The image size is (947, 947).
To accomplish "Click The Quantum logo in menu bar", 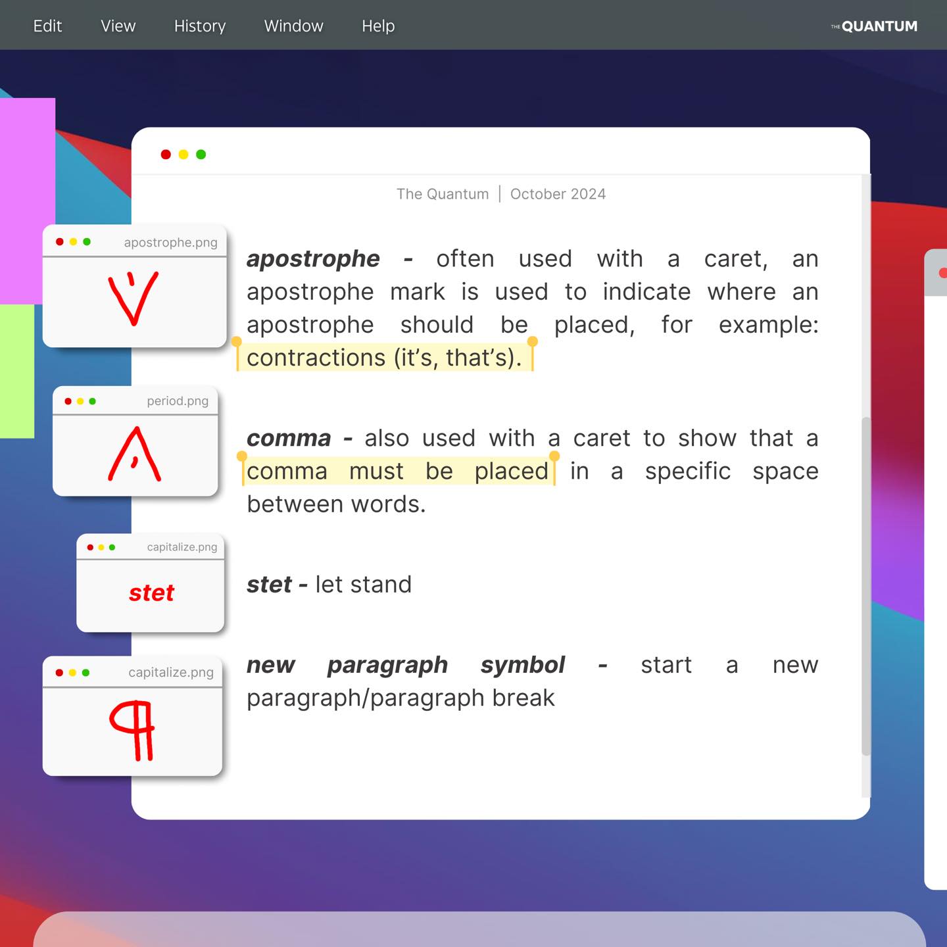I will click(874, 26).
